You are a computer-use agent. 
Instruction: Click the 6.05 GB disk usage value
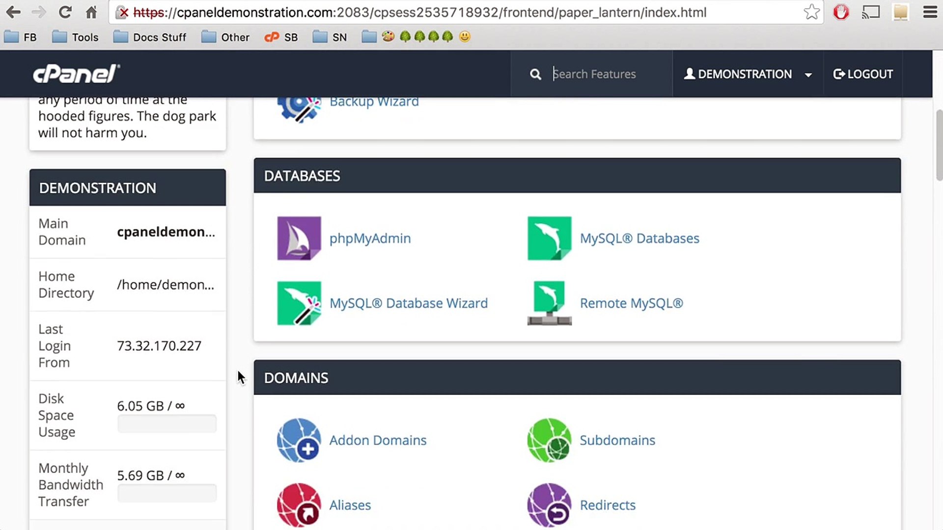[151, 406]
